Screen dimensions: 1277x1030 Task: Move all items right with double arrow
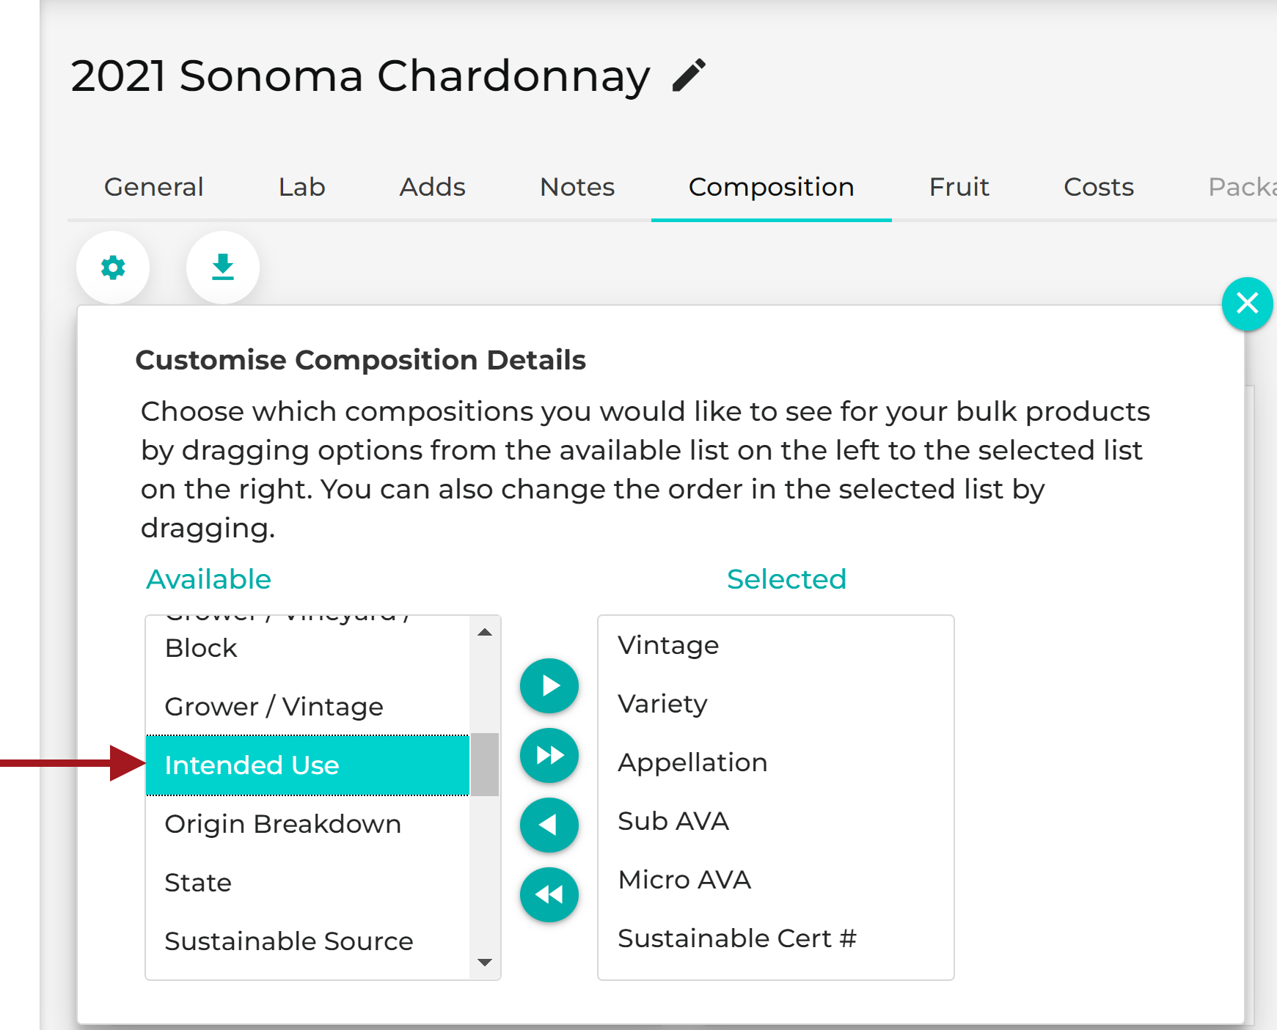coord(549,755)
